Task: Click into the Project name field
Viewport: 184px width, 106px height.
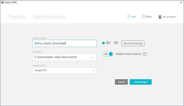Action: (x=65, y=43)
